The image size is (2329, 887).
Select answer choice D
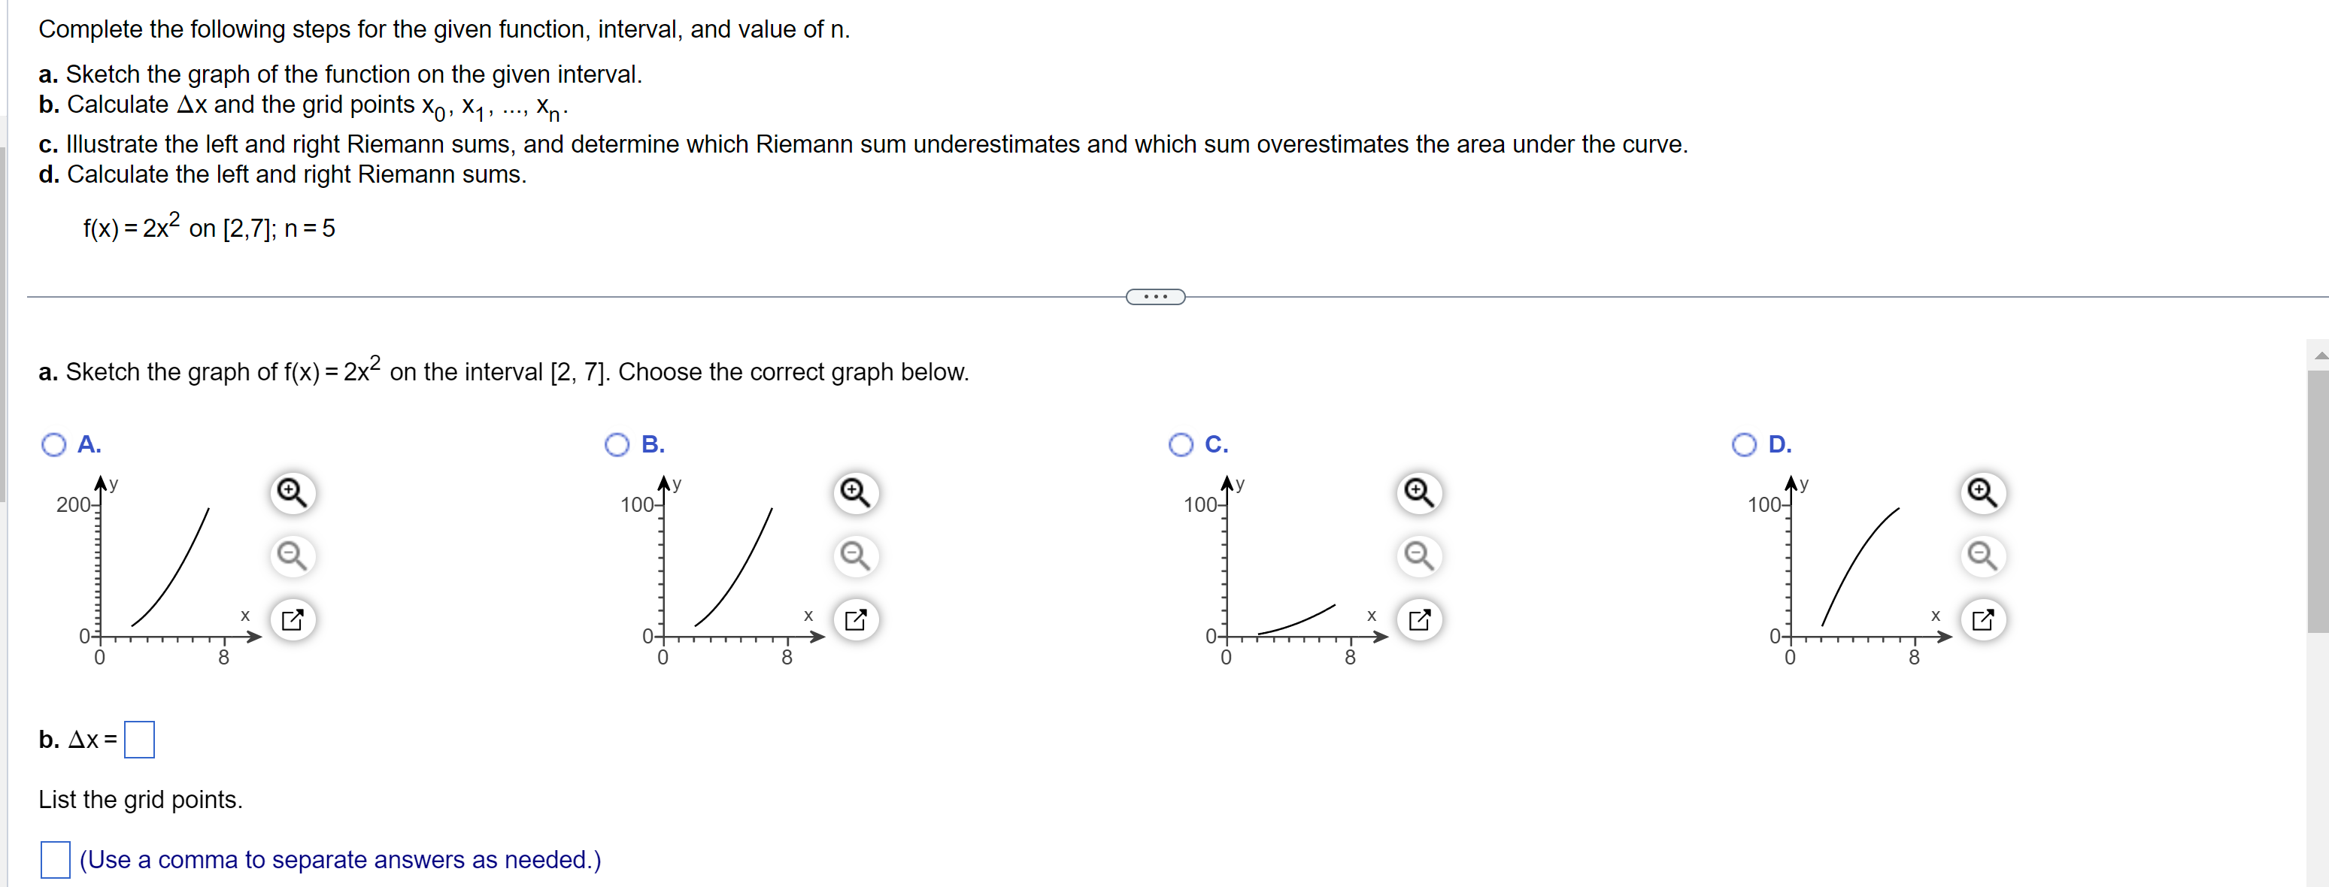point(1743,444)
